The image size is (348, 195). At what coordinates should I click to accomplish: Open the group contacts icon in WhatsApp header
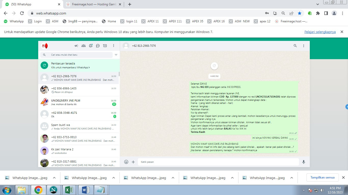pos(83,46)
